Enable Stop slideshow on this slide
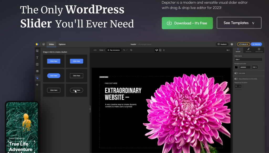The image size is (269, 153). point(236,79)
